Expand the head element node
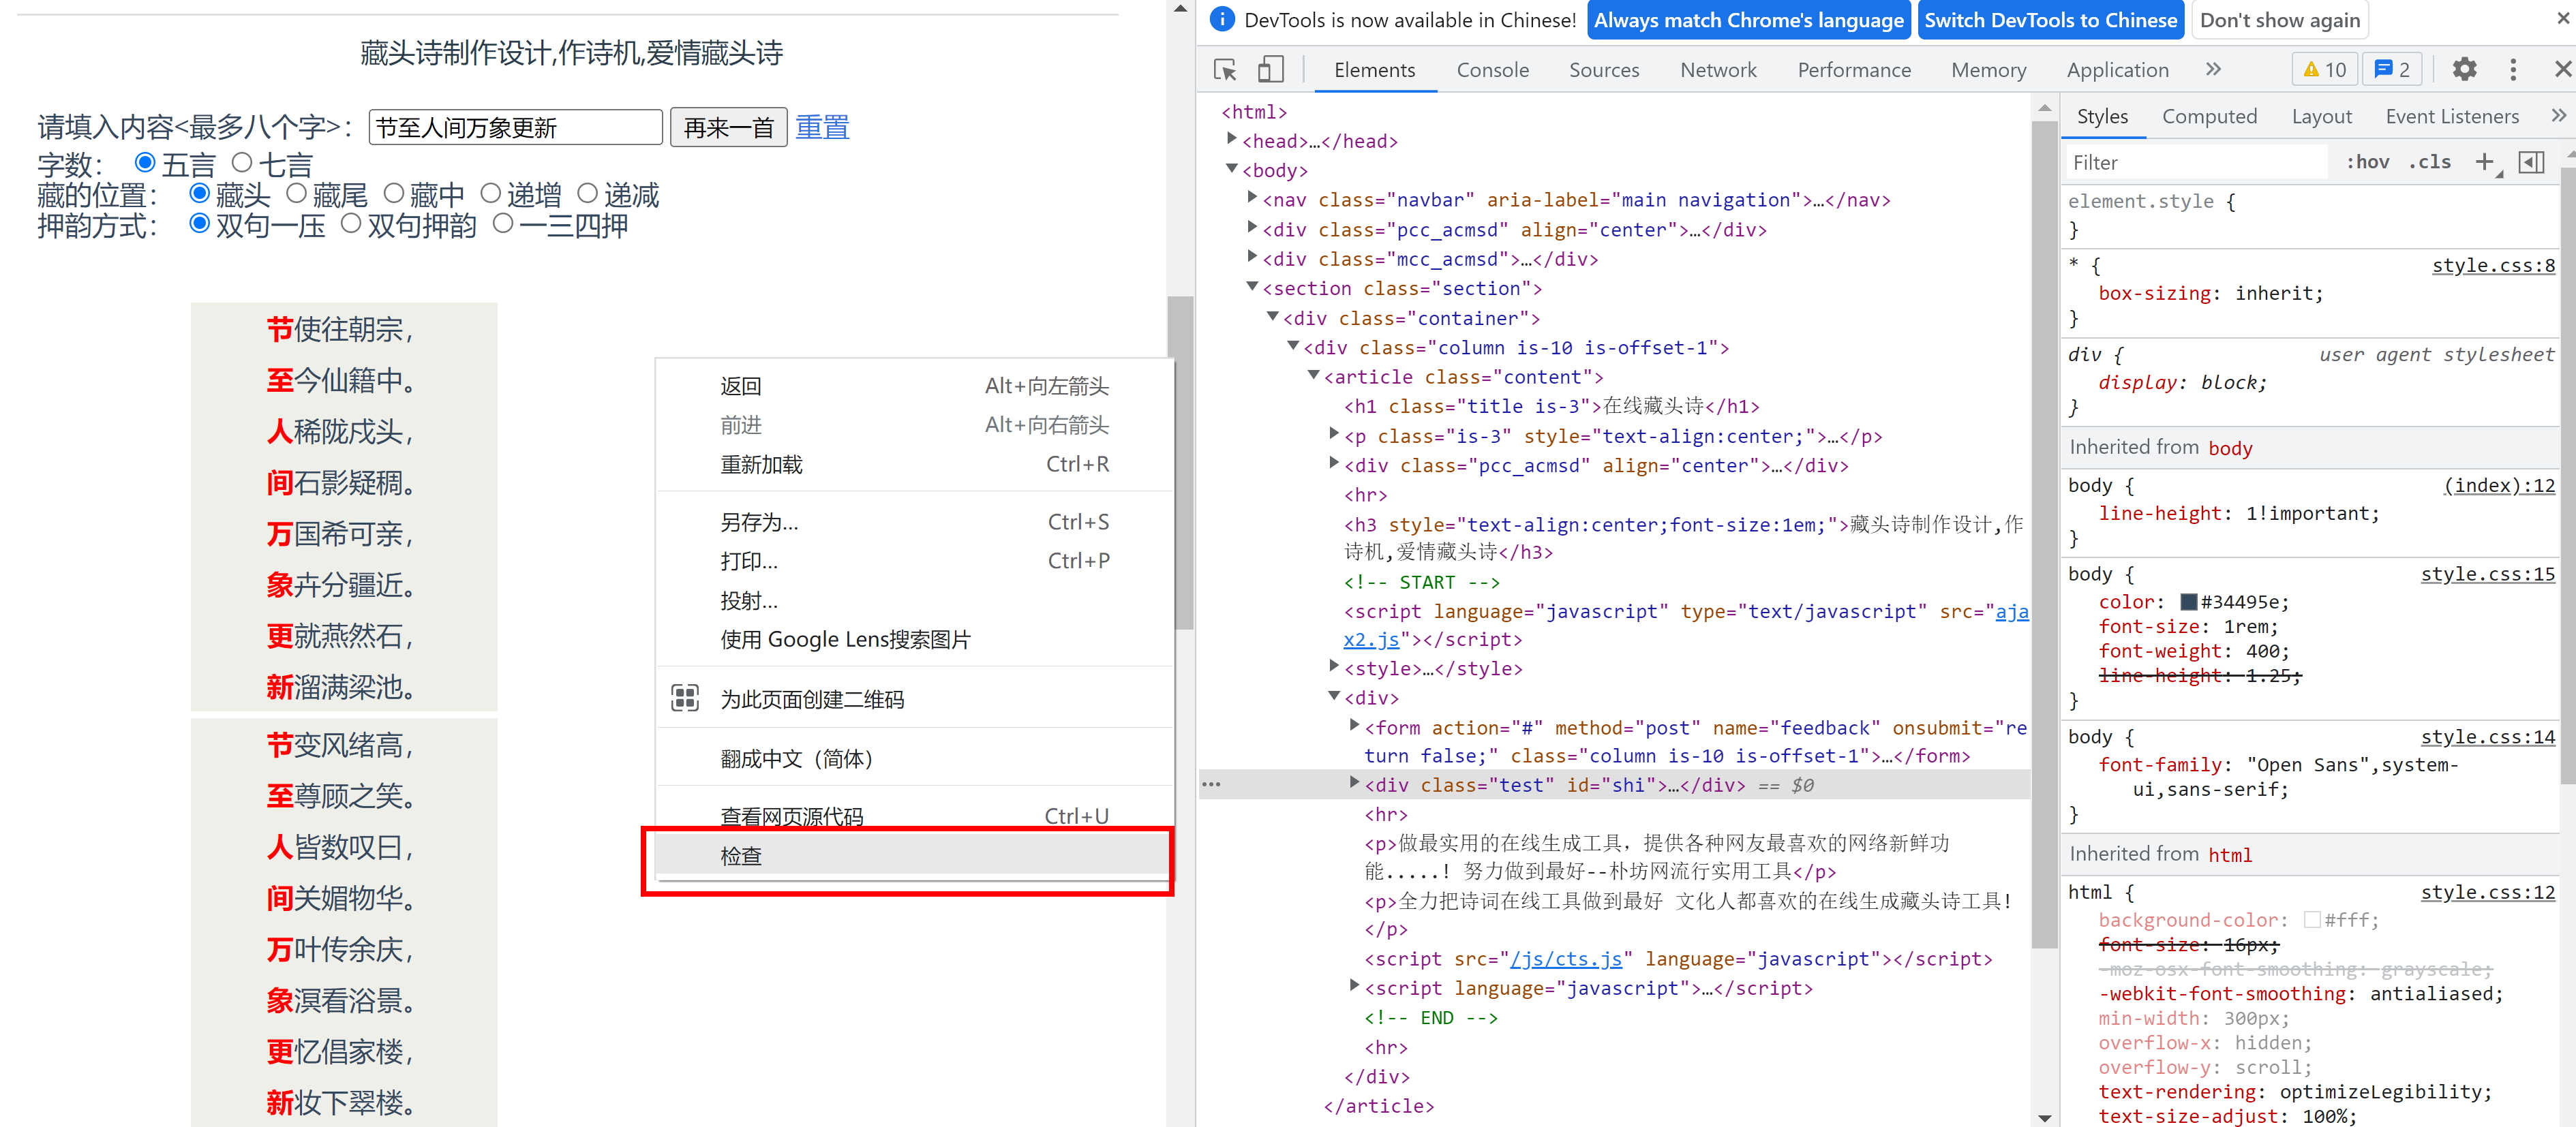Image resolution: width=2576 pixels, height=1127 pixels. [x=1232, y=139]
